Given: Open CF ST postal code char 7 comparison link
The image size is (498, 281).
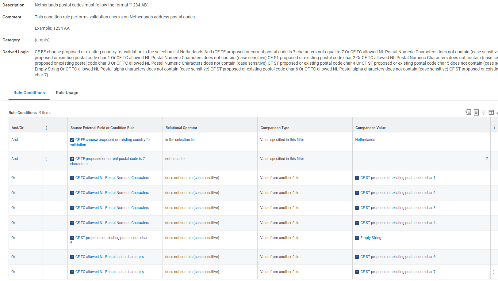Looking at the screenshot, I should pos(398,272).
